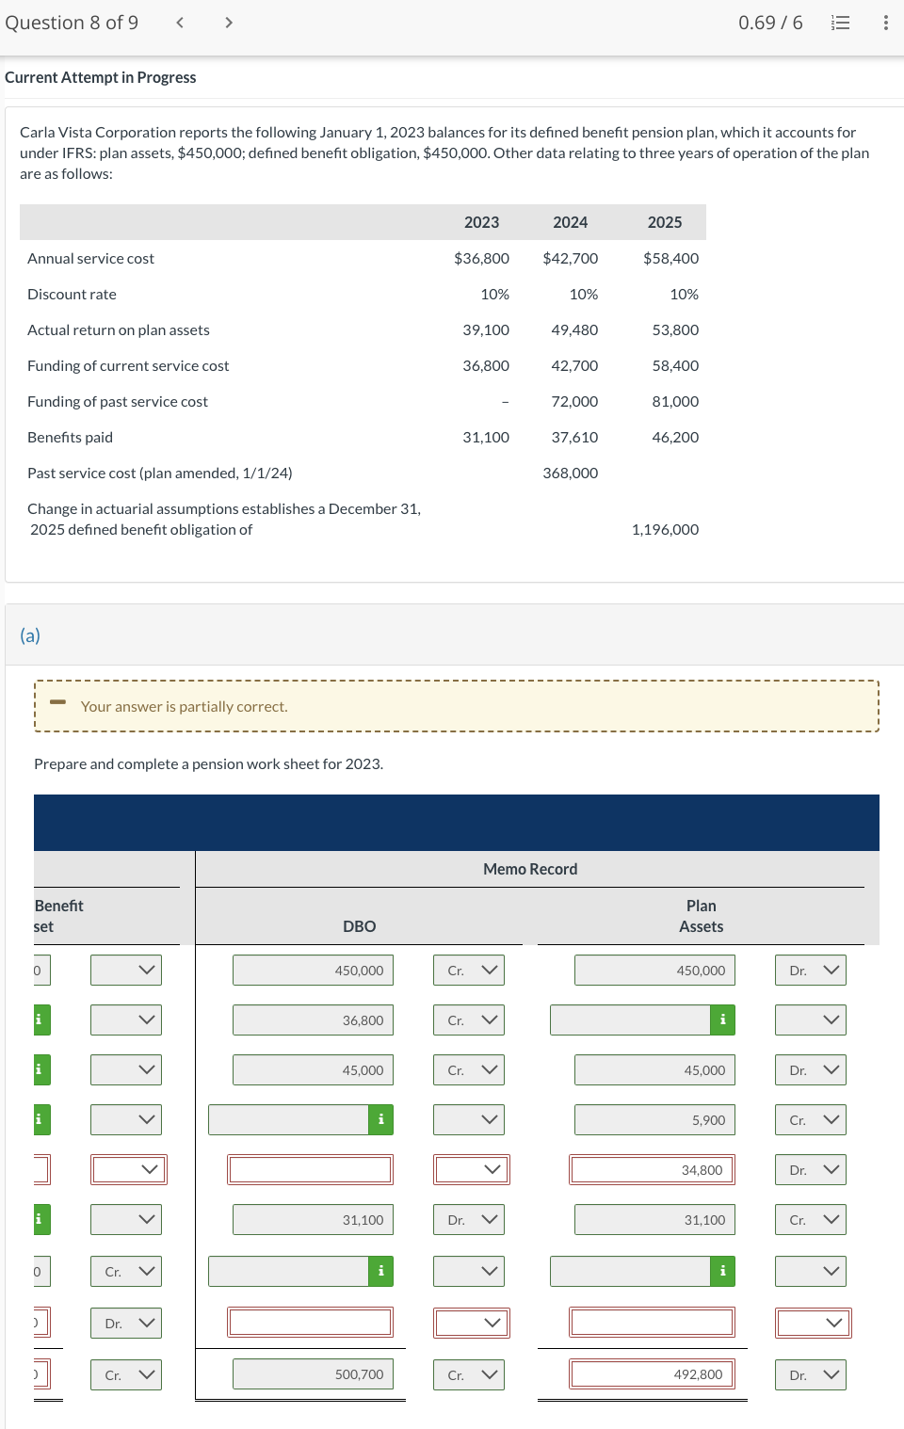Viewport: 904px width, 1429px height.
Task: Click the green info badge inside the blank Plan Assets field
Action: [x=722, y=1020]
